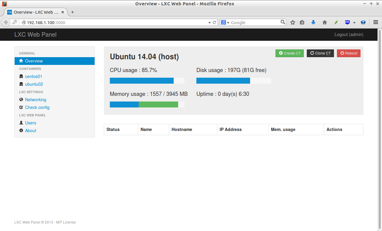Open the centos01 container page
Image resolution: width=382 pixels, height=231 pixels.
[33, 77]
